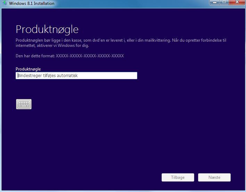This screenshot has width=246, height=192.
Task: Click the maximize button in the title bar
Action: point(224,2)
